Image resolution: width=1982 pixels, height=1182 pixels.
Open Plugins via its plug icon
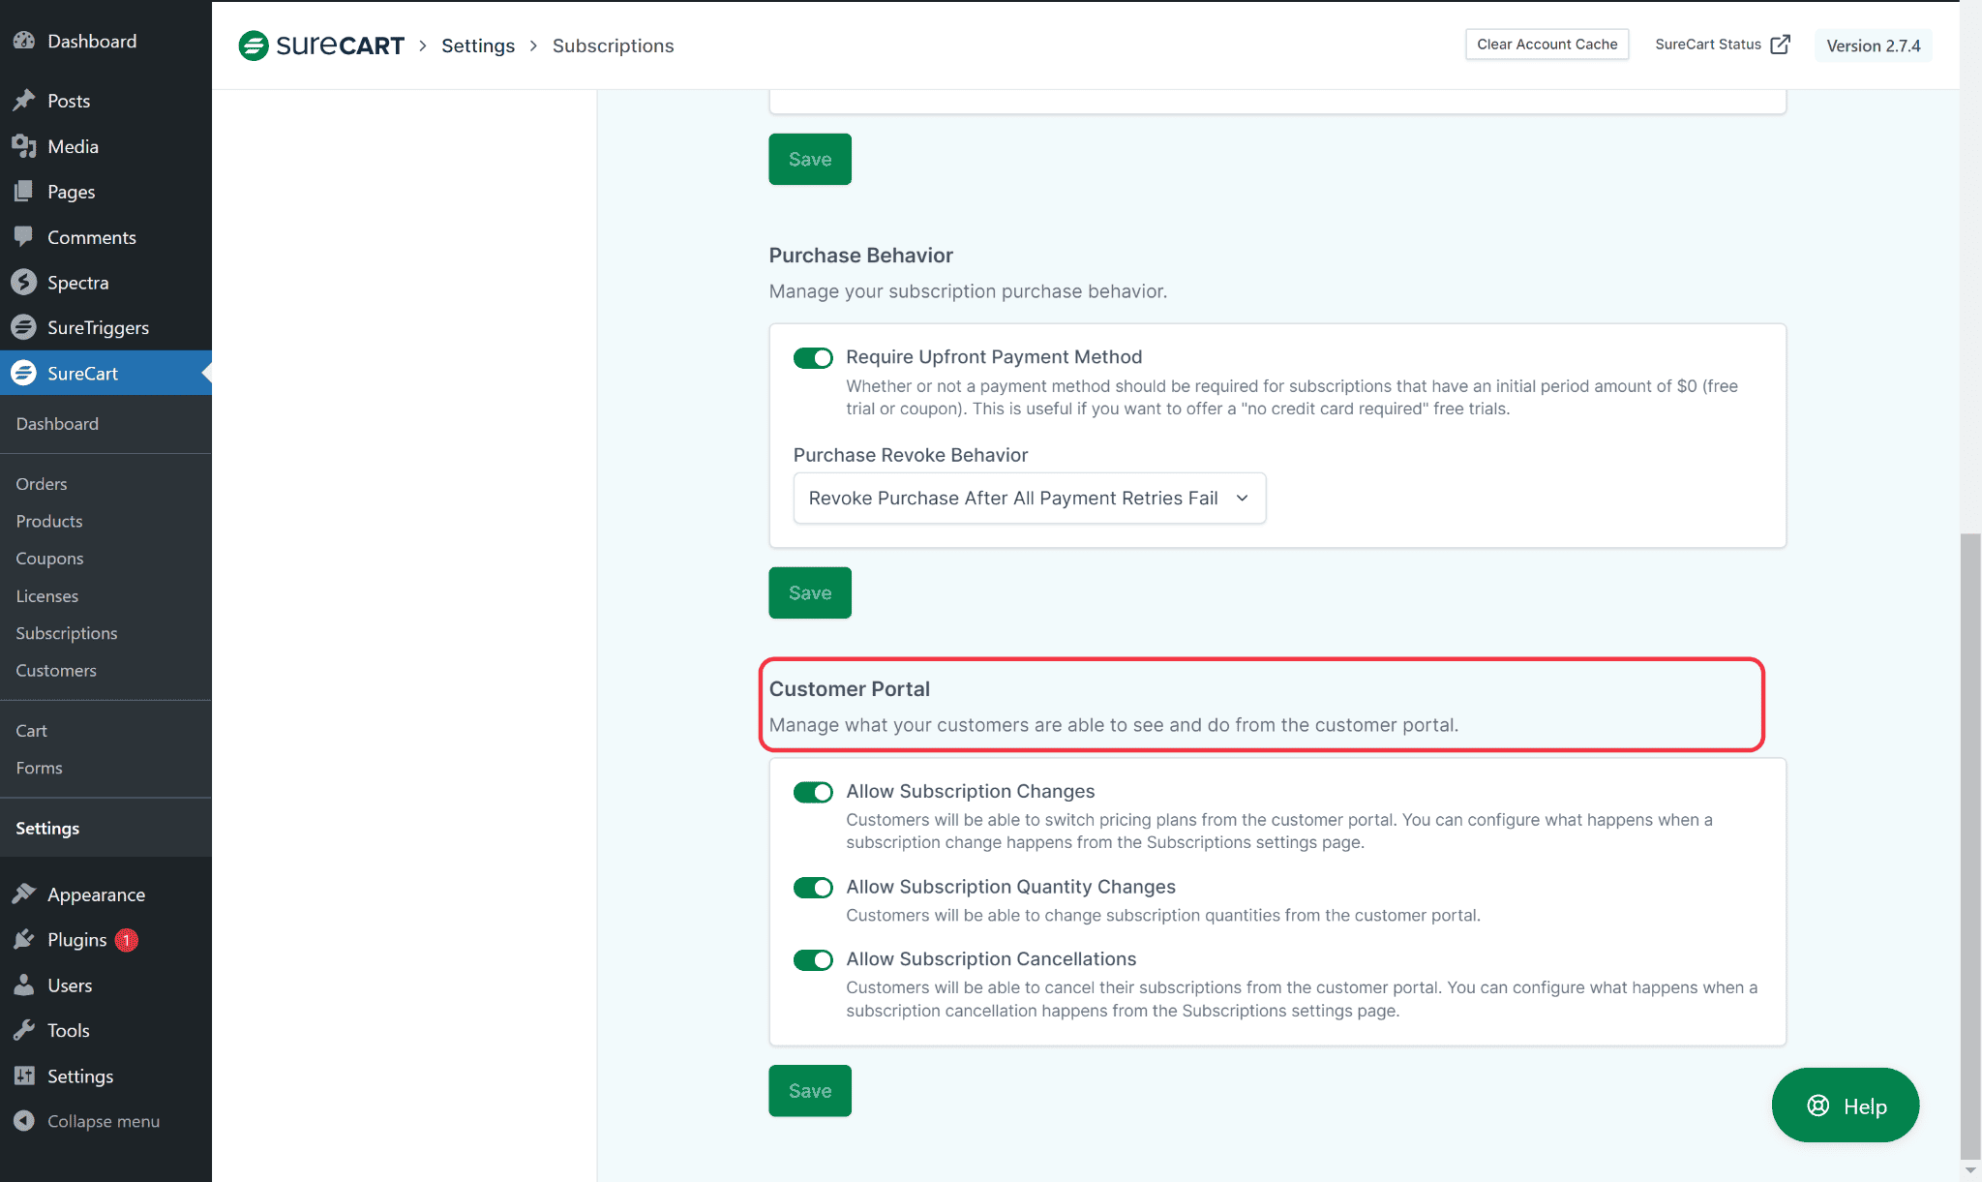24,939
